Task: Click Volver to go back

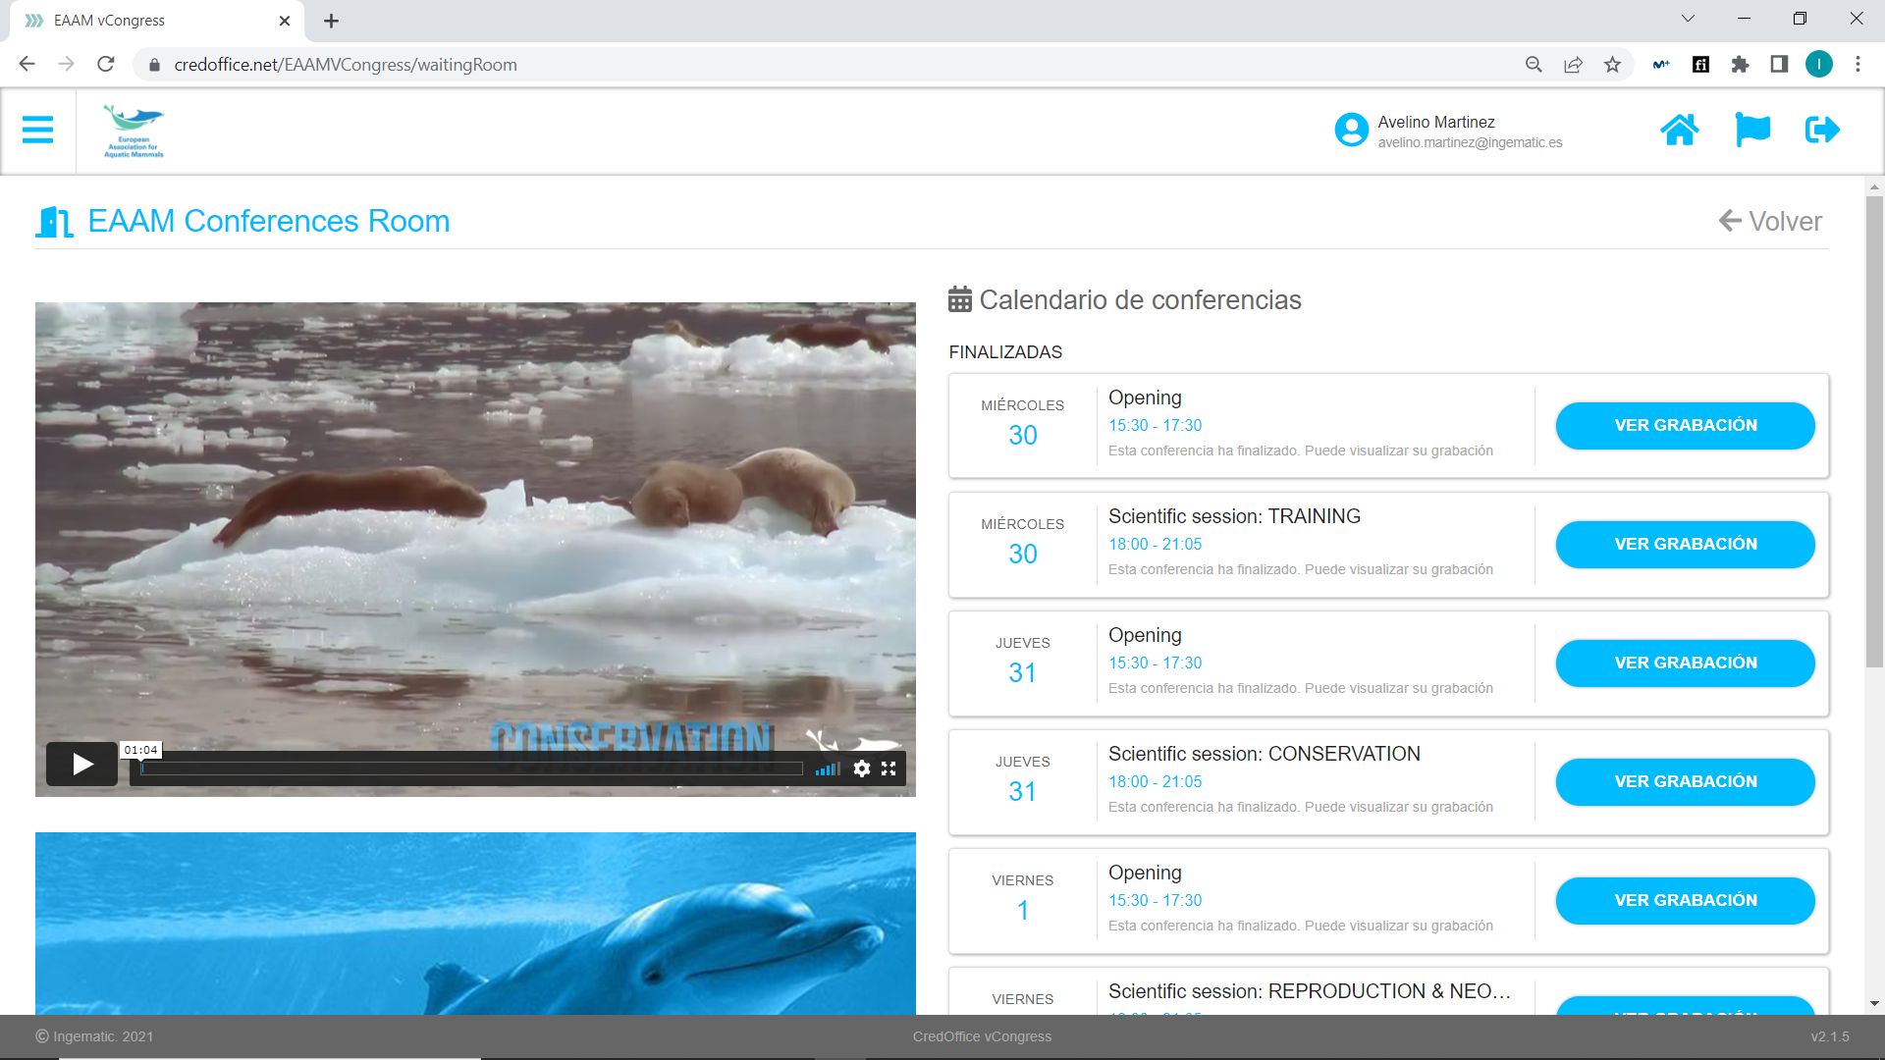Action: (1771, 221)
